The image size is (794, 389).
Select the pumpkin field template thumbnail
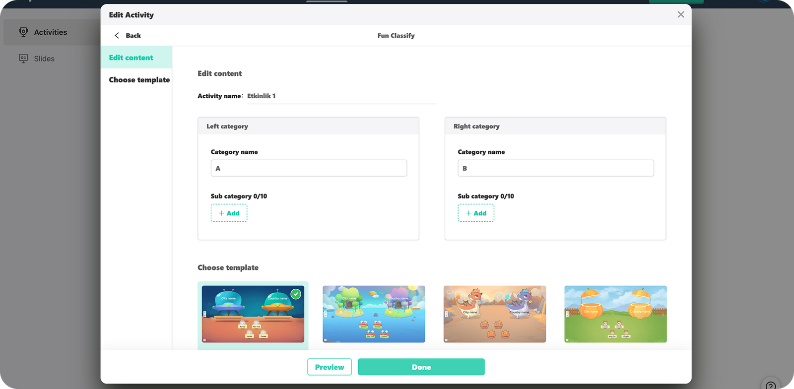coord(615,314)
